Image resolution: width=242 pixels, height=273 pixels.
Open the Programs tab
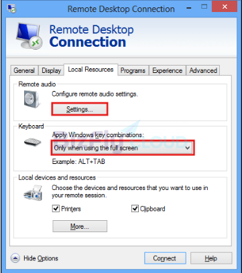[133, 70]
